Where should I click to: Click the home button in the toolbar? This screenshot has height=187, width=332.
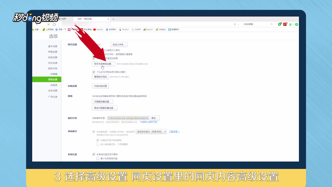coord(54,24)
